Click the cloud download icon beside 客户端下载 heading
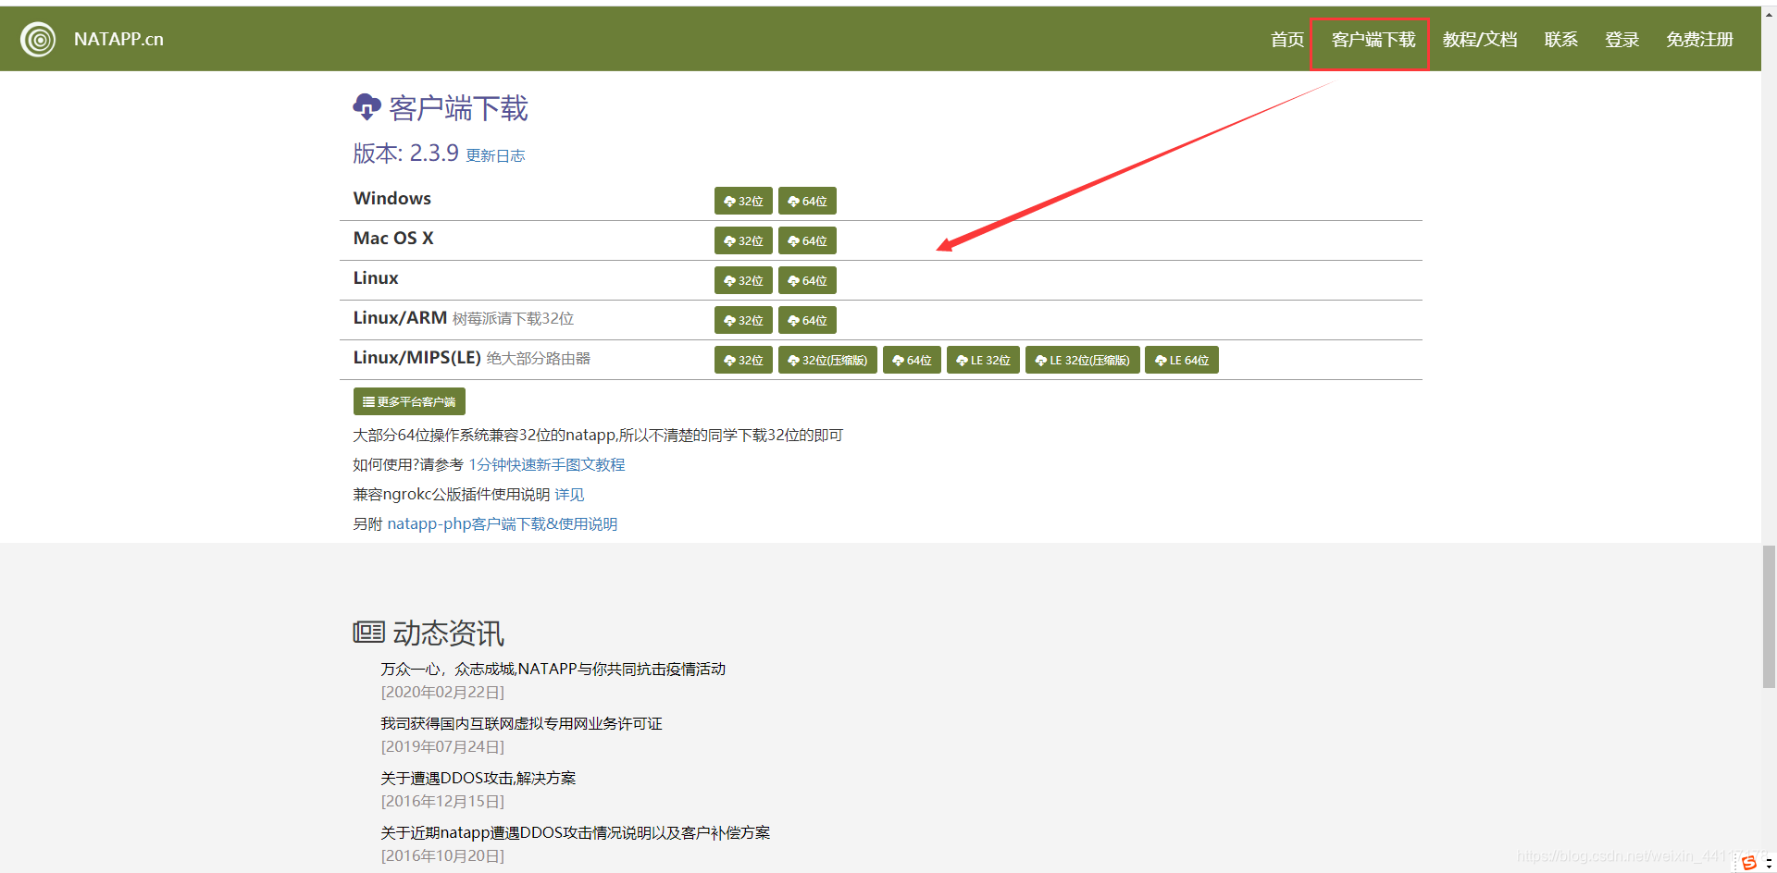1777x873 pixels. 367,107
